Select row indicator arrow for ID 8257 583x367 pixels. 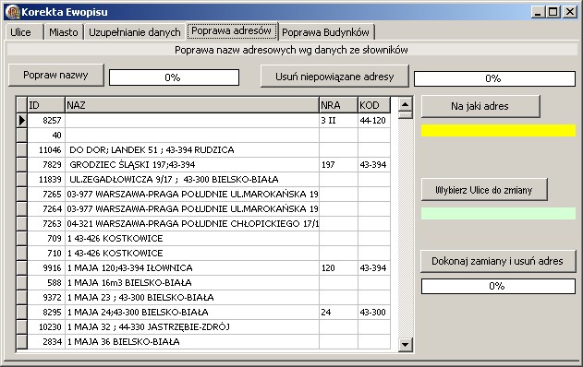pos(22,120)
